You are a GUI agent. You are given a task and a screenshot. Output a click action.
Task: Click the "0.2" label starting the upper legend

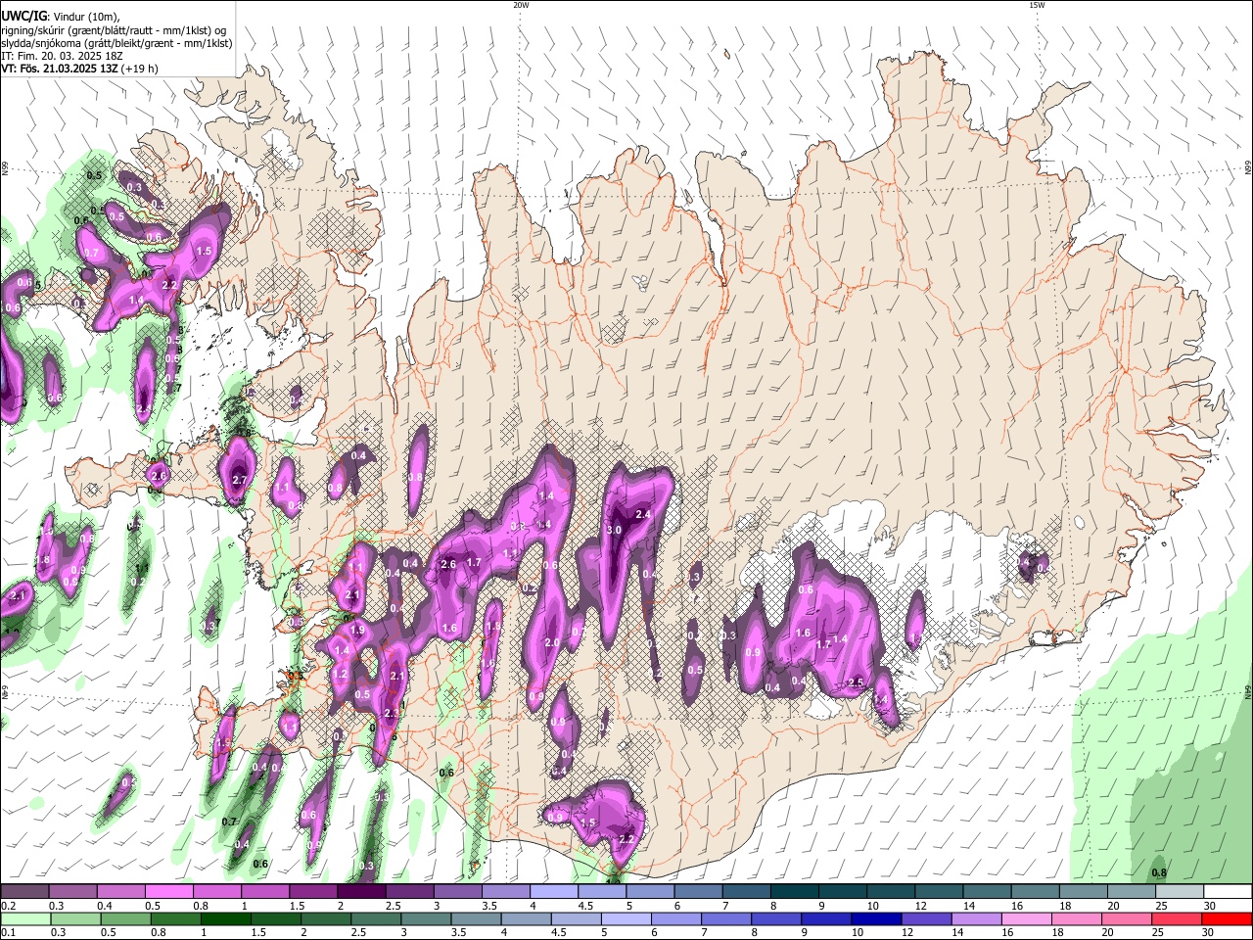(x=8, y=906)
